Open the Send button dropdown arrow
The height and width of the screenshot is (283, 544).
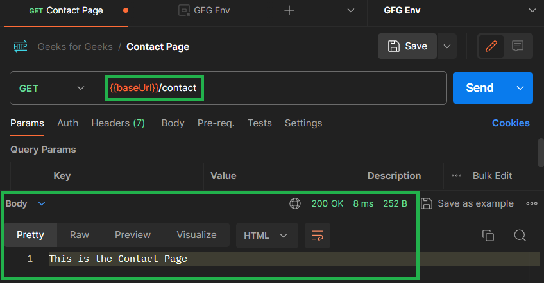click(x=520, y=88)
